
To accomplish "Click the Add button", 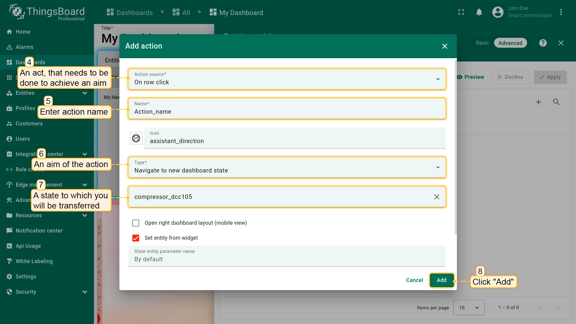I will click(441, 280).
